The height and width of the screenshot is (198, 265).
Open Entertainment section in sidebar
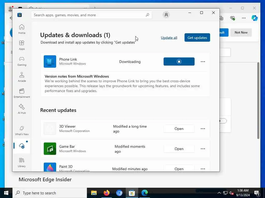pos(22,93)
